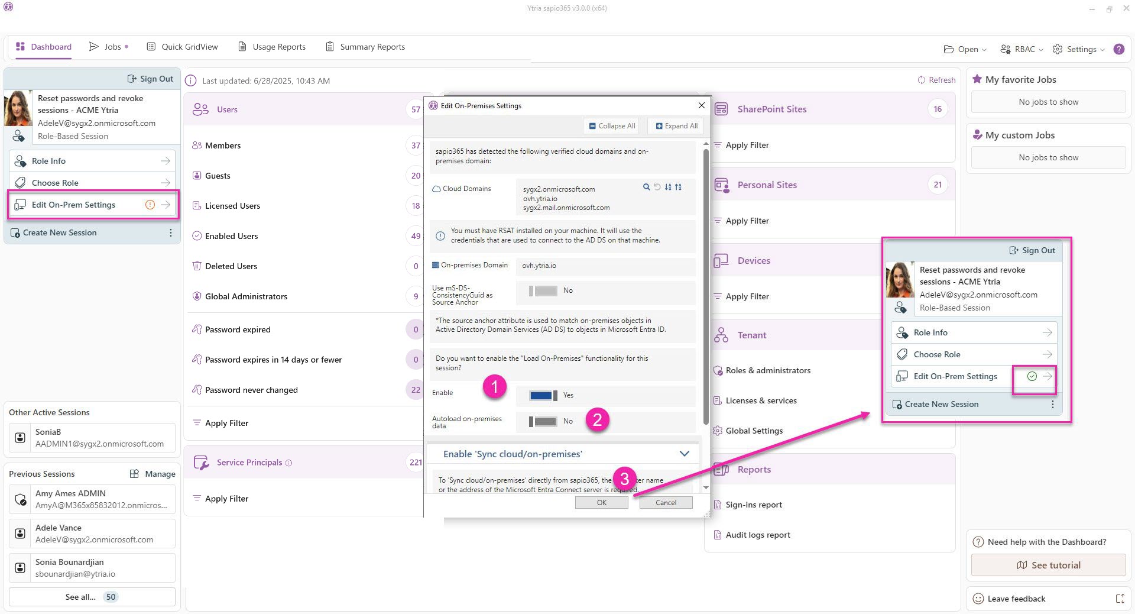Click the Manage previous sessions icon

click(134, 474)
